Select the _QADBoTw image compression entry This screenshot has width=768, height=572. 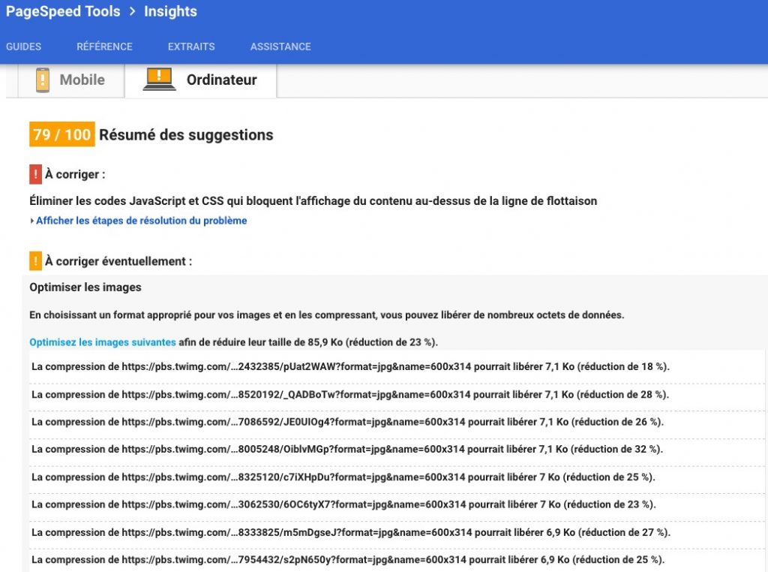[349, 394]
